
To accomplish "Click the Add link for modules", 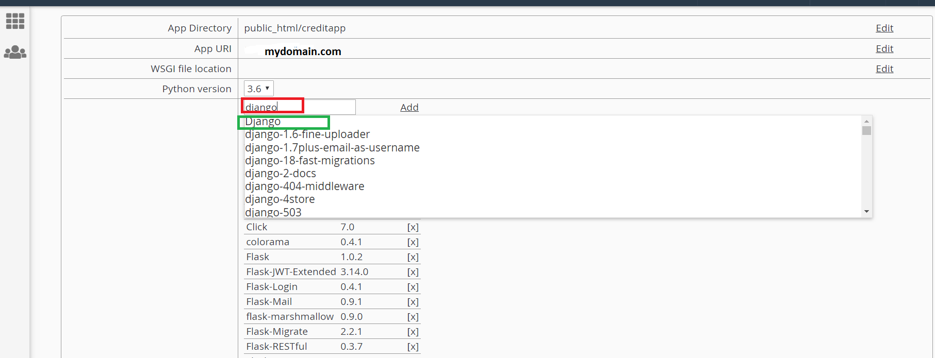I will click(x=409, y=107).
